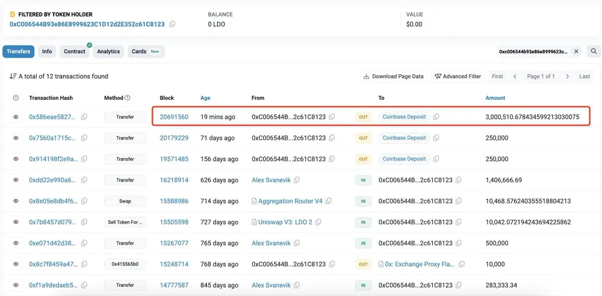Image resolution: width=602 pixels, height=296 pixels.
Task: Open block 20691560 link
Action: [x=174, y=117]
